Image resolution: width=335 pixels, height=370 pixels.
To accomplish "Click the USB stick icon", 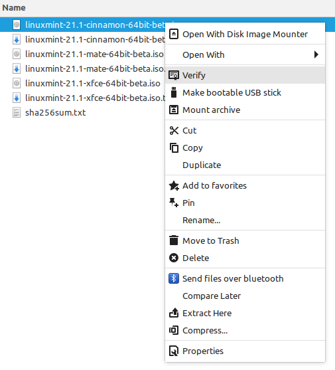I will tap(174, 92).
